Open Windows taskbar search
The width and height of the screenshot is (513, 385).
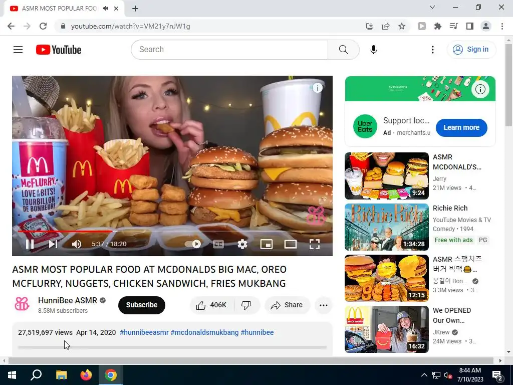pos(36,375)
